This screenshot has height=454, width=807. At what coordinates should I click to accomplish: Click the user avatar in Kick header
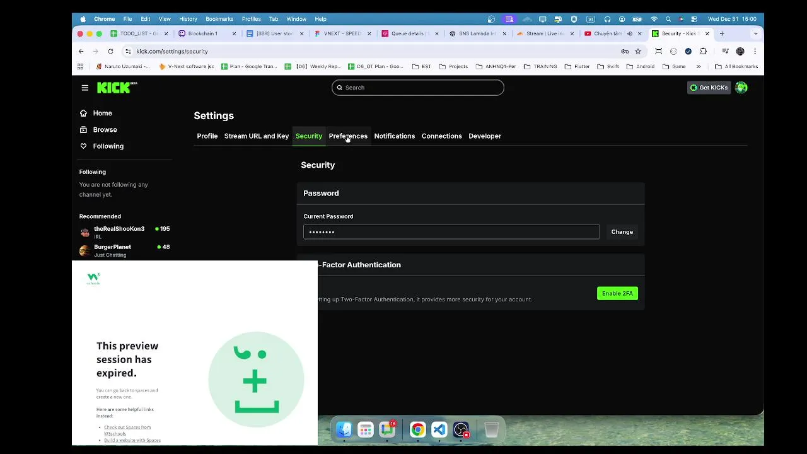[741, 88]
